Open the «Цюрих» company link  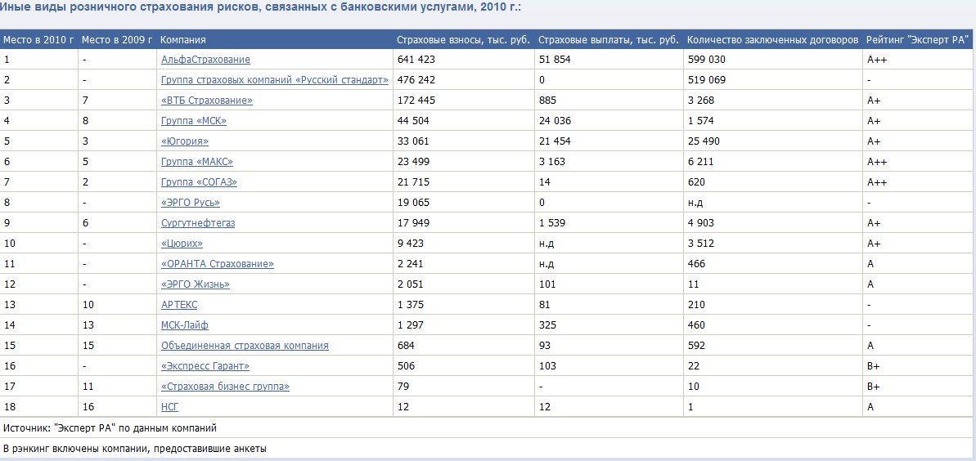[x=182, y=244]
